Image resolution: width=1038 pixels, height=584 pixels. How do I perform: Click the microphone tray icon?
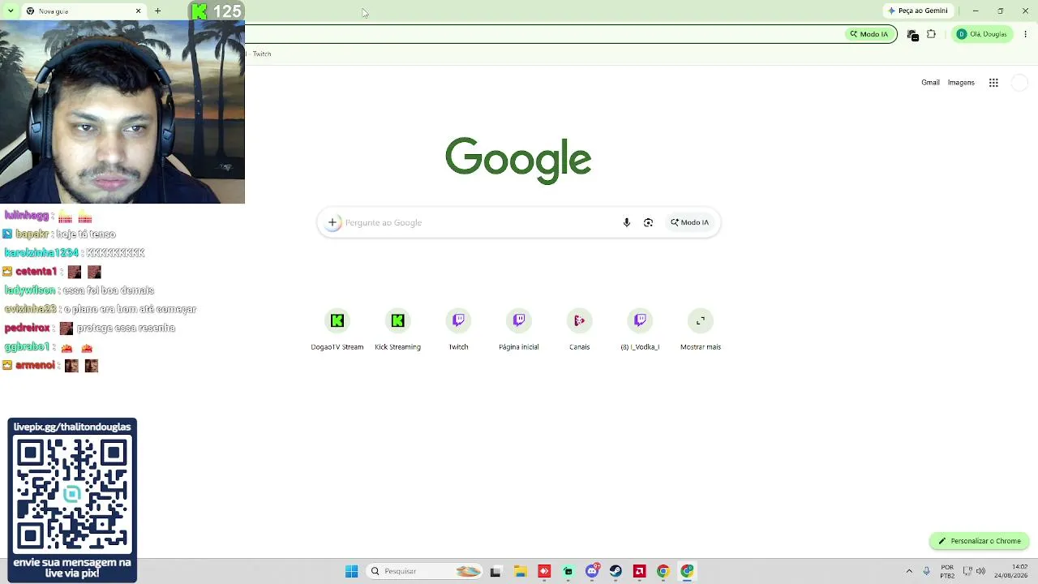click(x=927, y=571)
